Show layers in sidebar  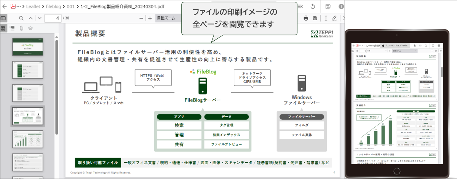(30, 28)
